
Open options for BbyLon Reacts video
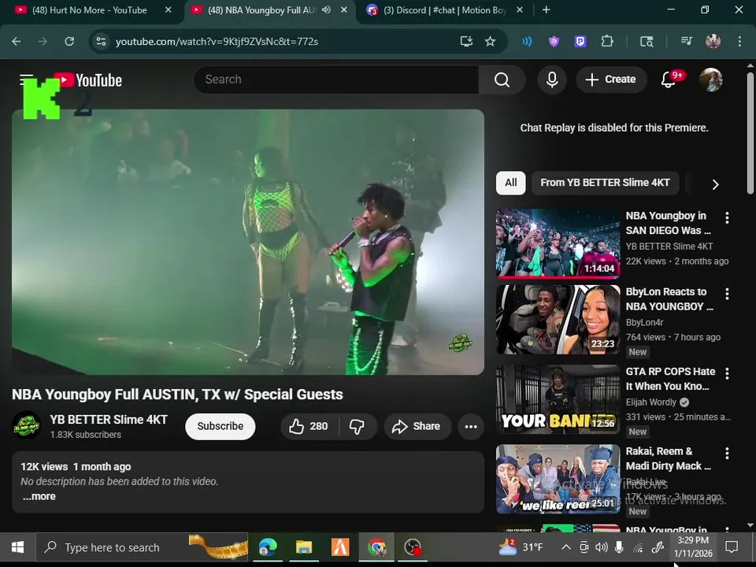point(727,294)
